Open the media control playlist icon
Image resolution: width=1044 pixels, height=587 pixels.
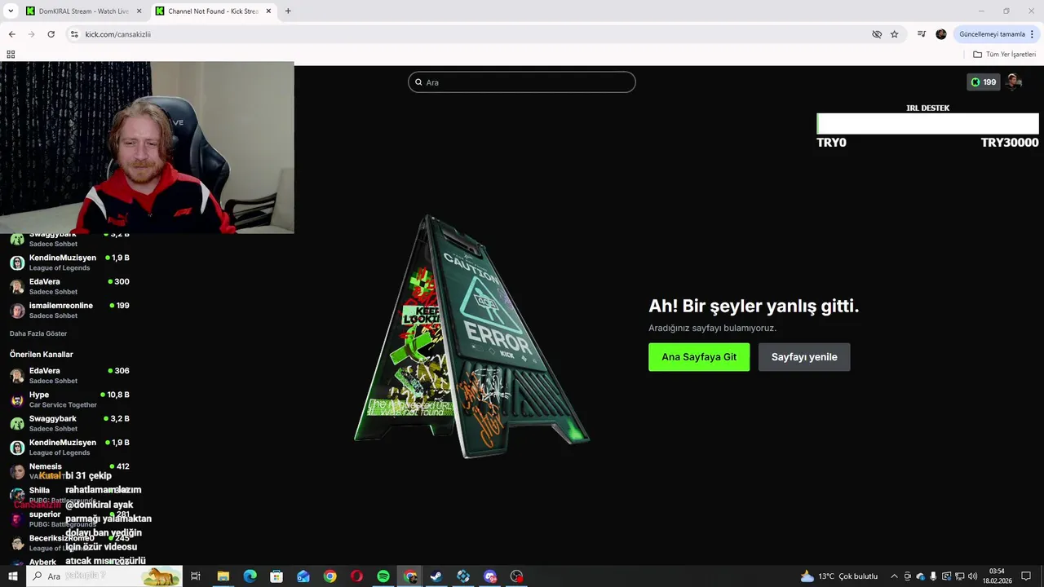[922, 34]
